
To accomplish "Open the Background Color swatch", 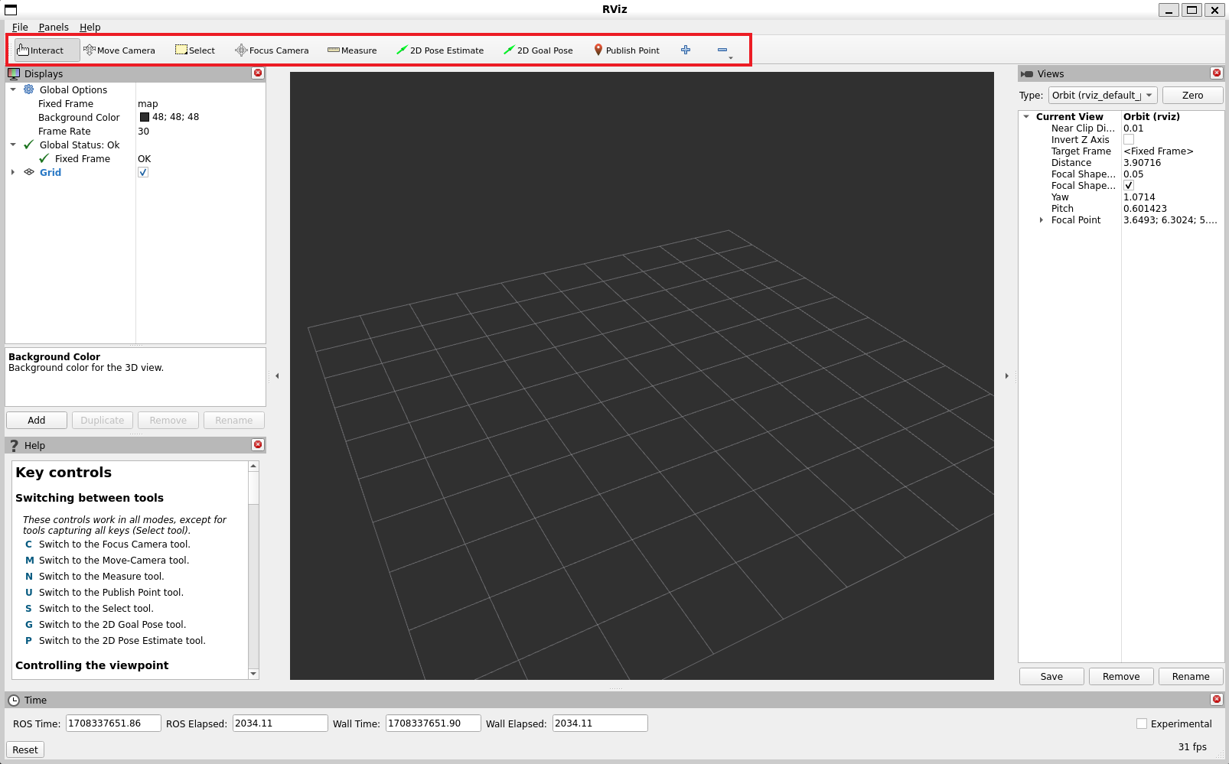I will (x=144, y=117).
